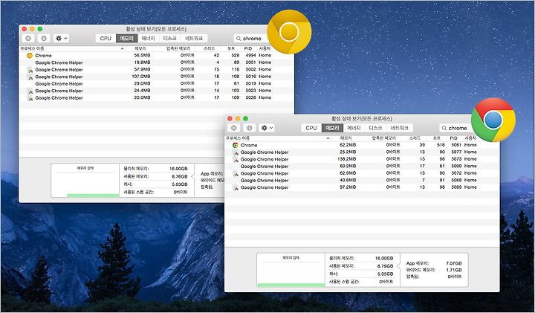Click the inspect info button in the back window

[44, 39]
